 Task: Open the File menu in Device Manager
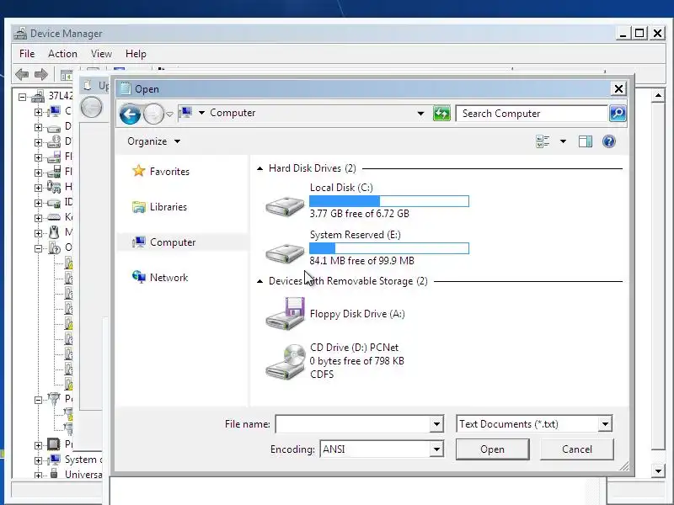(27, 54)
